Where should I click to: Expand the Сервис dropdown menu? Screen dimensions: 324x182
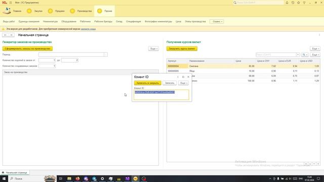coord(217,21)
